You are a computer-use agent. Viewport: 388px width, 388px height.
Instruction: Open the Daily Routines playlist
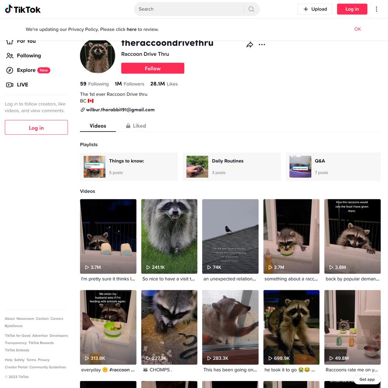pyautogui.click(x=232, y=166)
